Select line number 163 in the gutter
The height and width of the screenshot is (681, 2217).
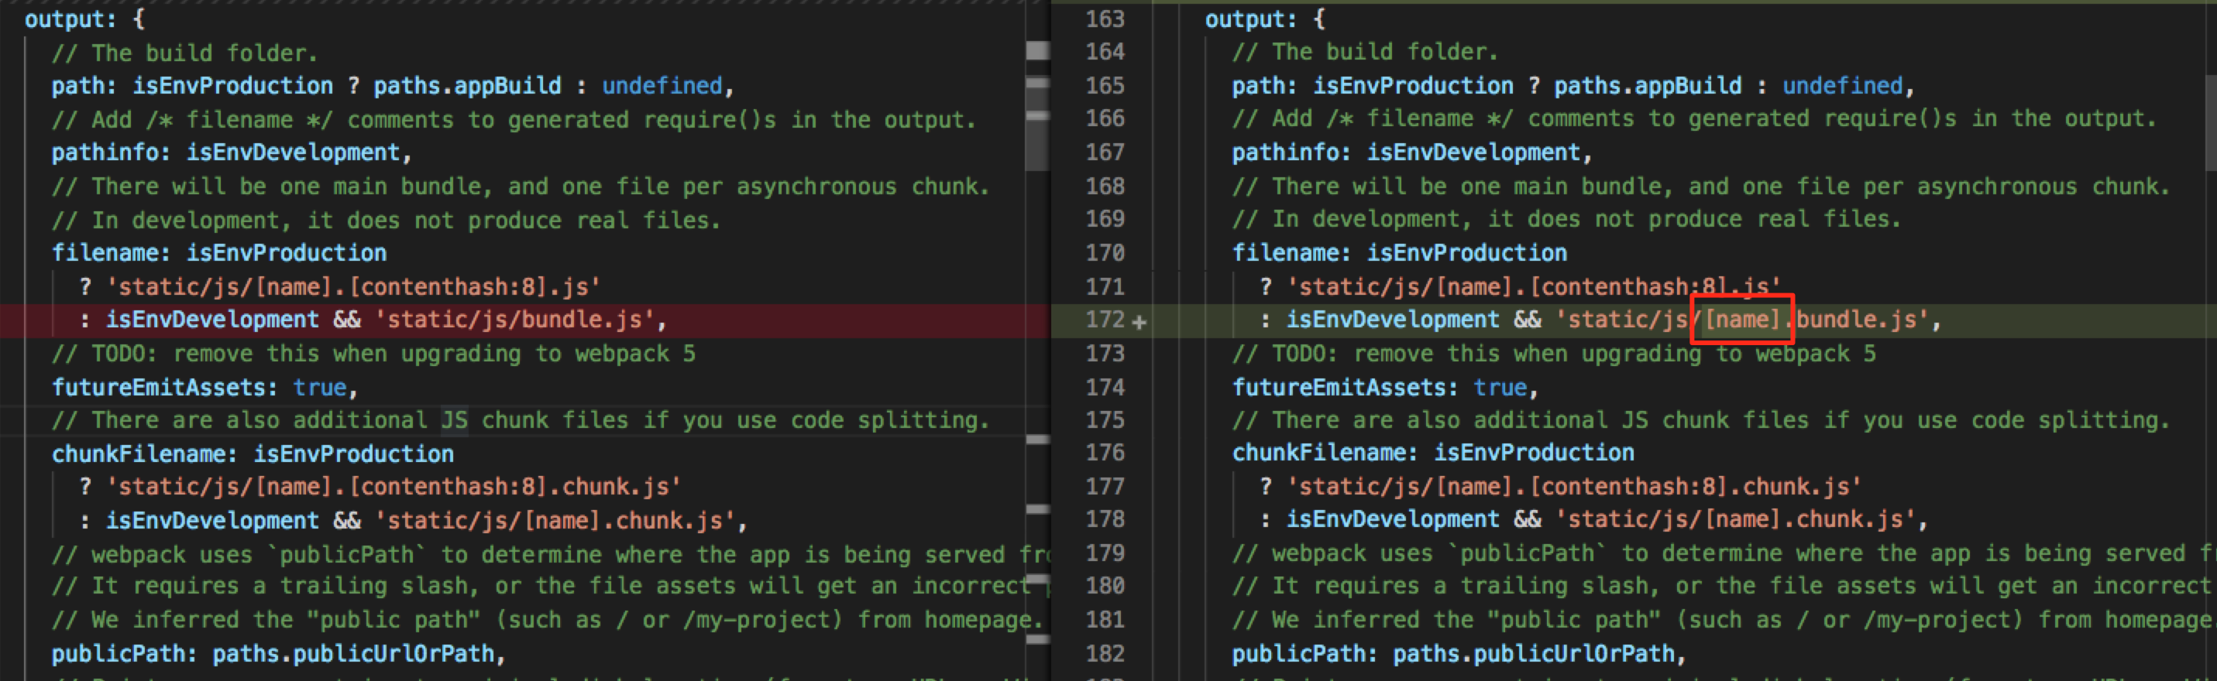[x=1105, y=19]
